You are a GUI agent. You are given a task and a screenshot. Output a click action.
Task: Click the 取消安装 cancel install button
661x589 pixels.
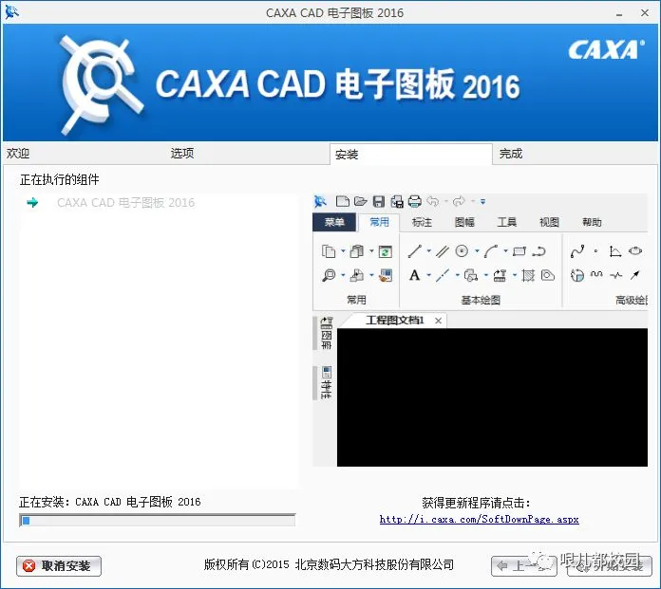[x=59, y=565]
